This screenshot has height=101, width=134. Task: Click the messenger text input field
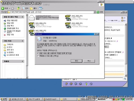(100, 79)
